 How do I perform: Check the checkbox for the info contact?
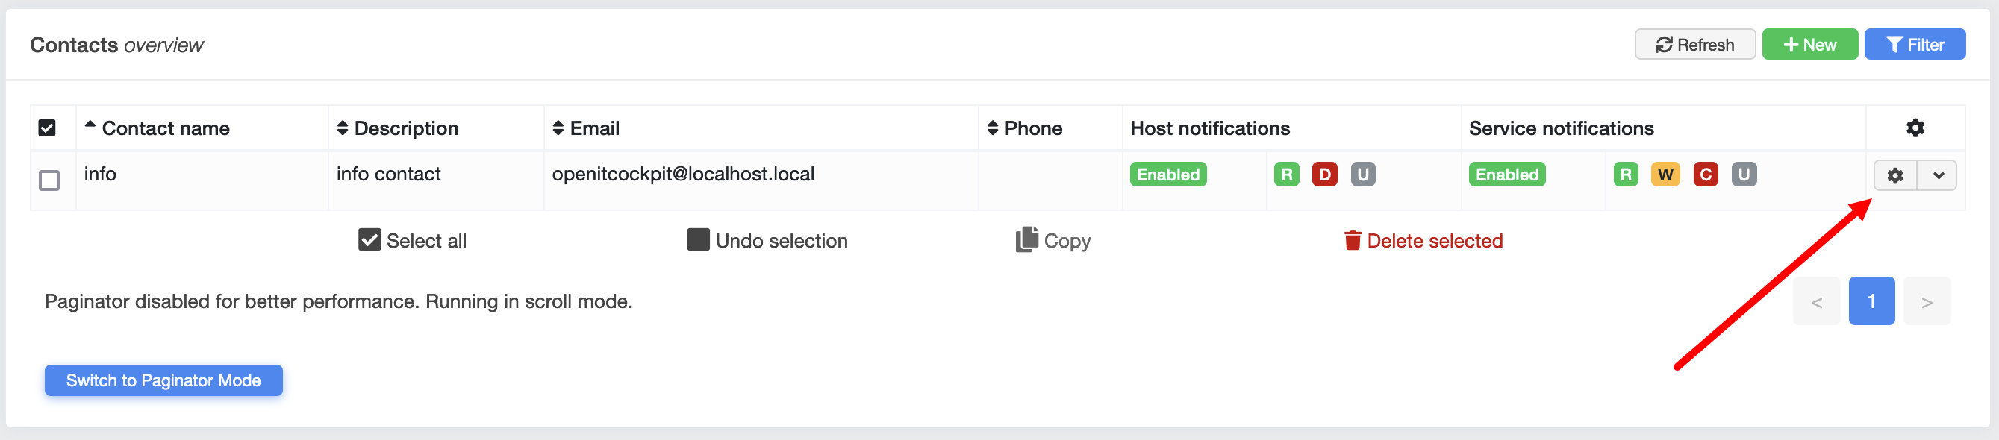coord(49,180)
